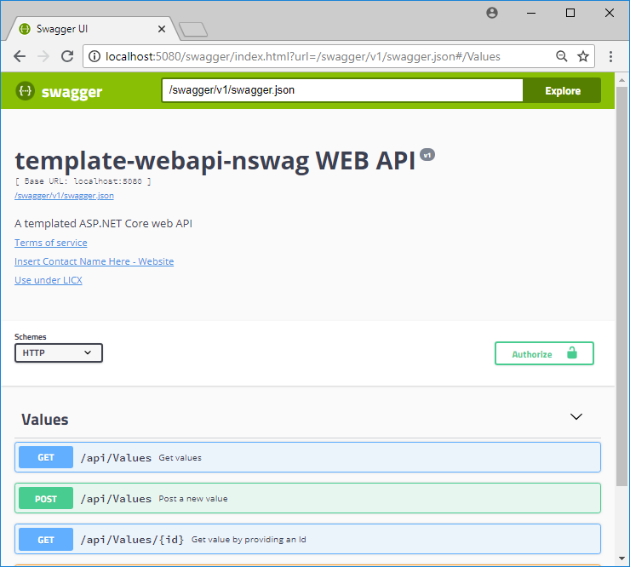Image resolution: width=630 pixels, height=567 pixels.
Task: Click the scrollbar down arrow
Action: (x=621, y=558)
